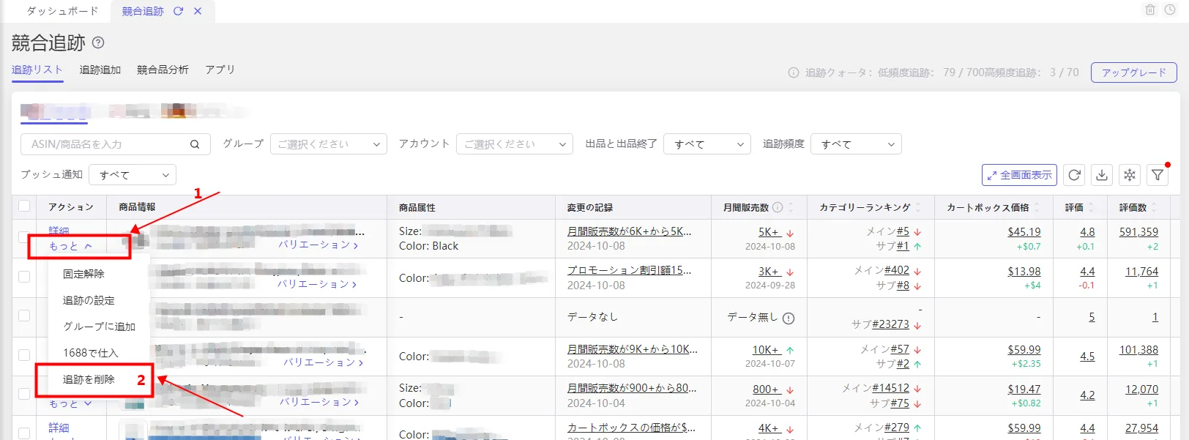Screen dimensions: 1189x440
Task: Expand バリエーション in the 10K+ row
Action: point(323,362)
